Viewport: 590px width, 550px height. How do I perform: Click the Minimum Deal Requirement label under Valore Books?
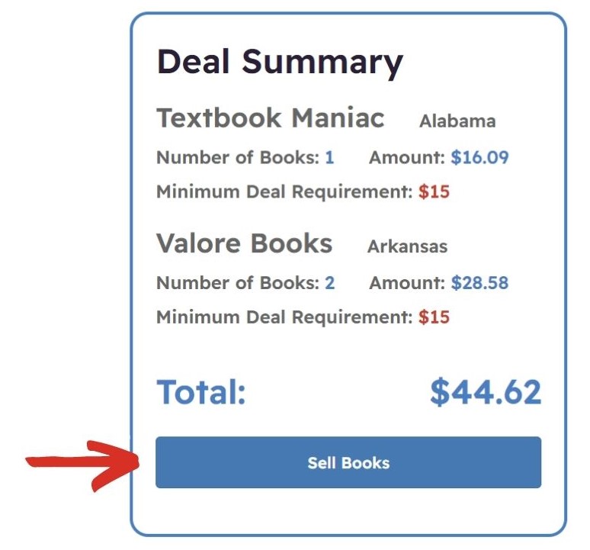[284, 317]
